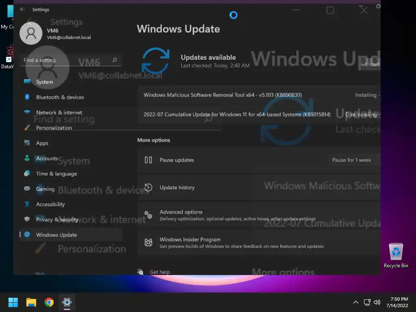Click the Pause updates row label

pos(177,160)
